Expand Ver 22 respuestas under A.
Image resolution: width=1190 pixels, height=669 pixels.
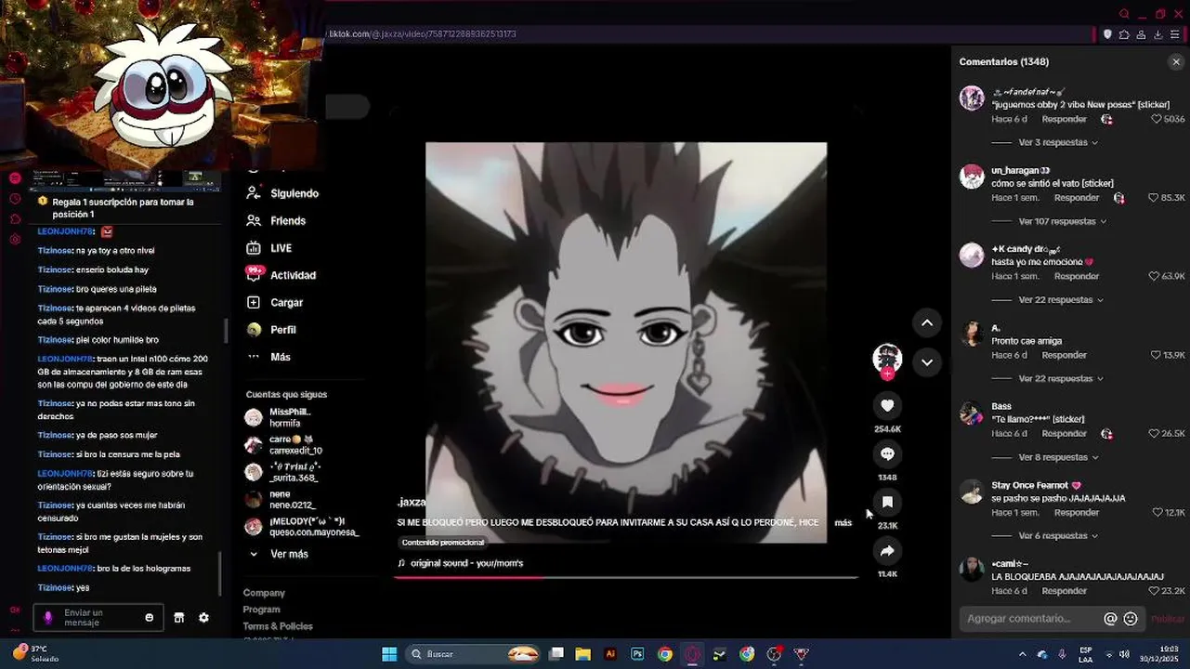pos(1061,379)
